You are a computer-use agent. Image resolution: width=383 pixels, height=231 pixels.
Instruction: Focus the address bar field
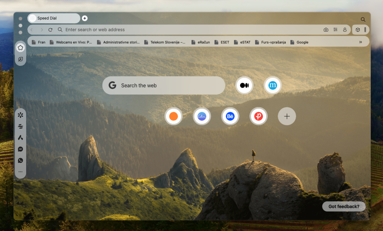[x=189, y=30]
